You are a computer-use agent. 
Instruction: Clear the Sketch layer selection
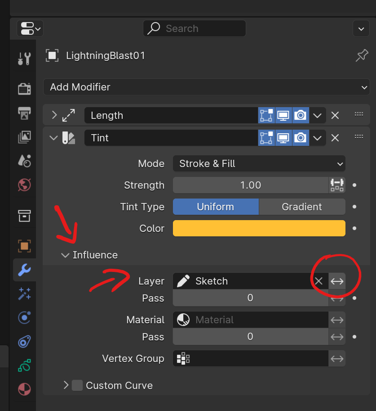[318, 281]
